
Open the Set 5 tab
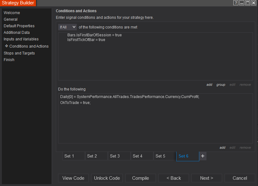point(165,156)
